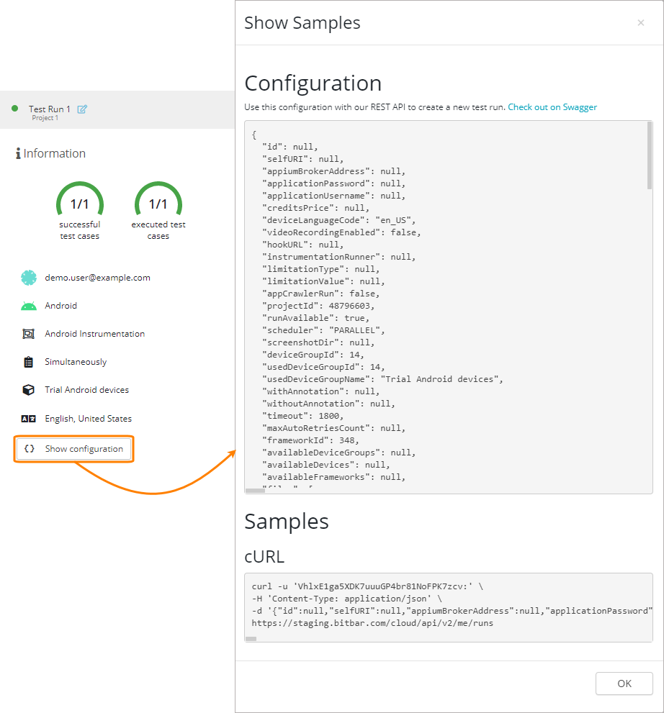Click the successful test cases gauge
The width and height of the screenshot is (664, 713).
79,204
